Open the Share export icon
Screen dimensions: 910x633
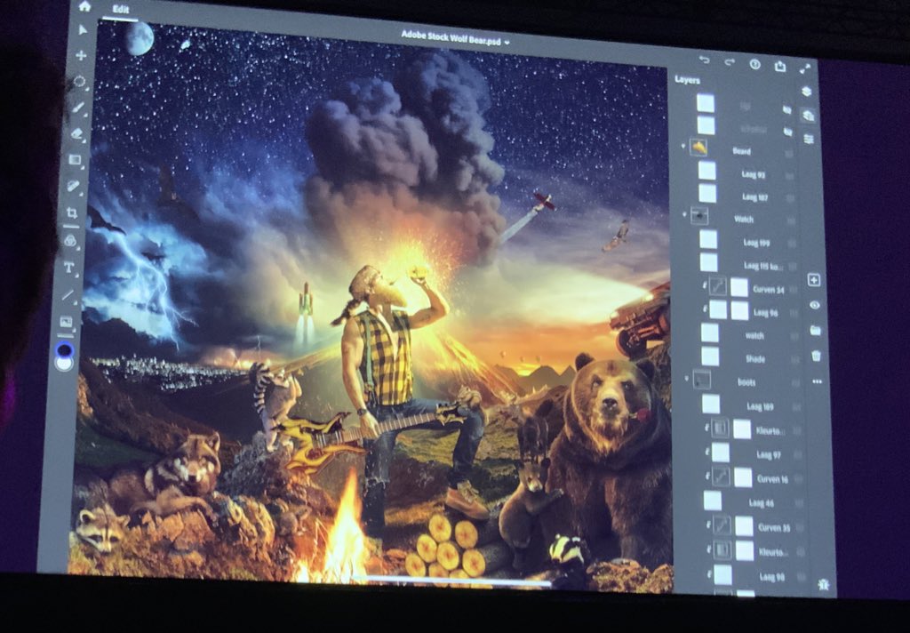pos(780,66)
